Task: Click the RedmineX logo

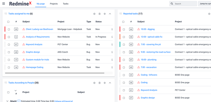Action: (20, 4)
